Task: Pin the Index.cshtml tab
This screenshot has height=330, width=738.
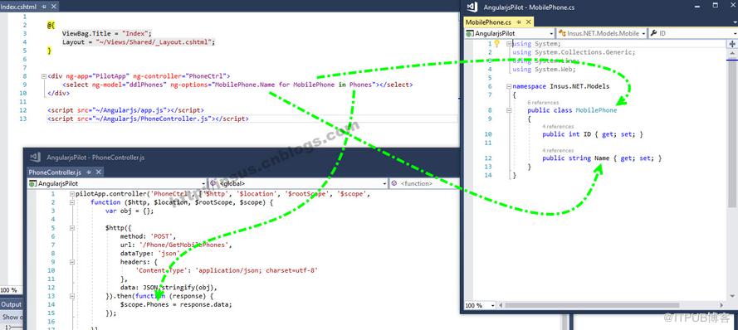Action: coord(44,7)
